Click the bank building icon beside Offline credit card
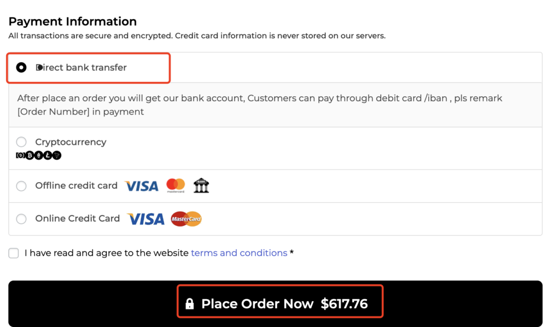Screen dimensions: 560x327 click(x=201, y=185)
